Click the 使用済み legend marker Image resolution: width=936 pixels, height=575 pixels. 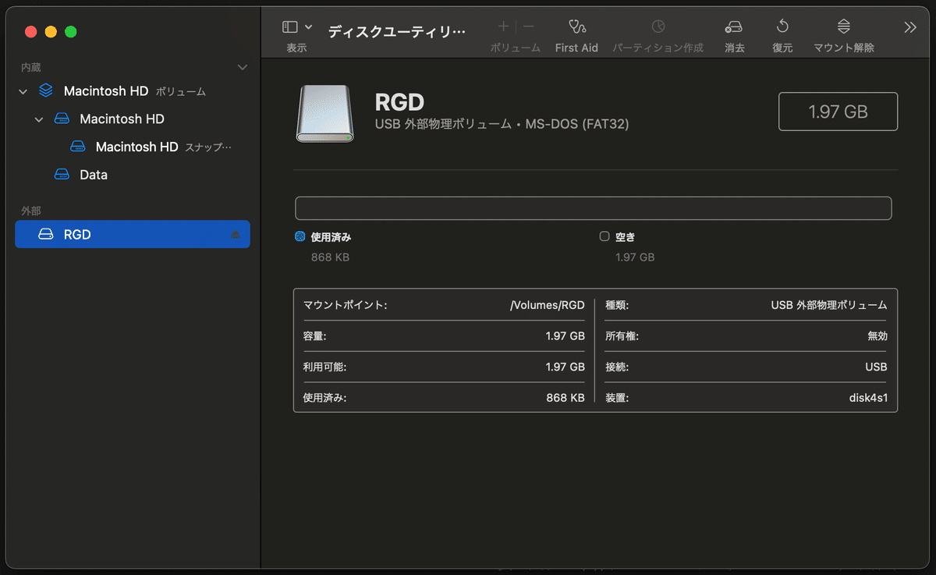tap(300, 236)
